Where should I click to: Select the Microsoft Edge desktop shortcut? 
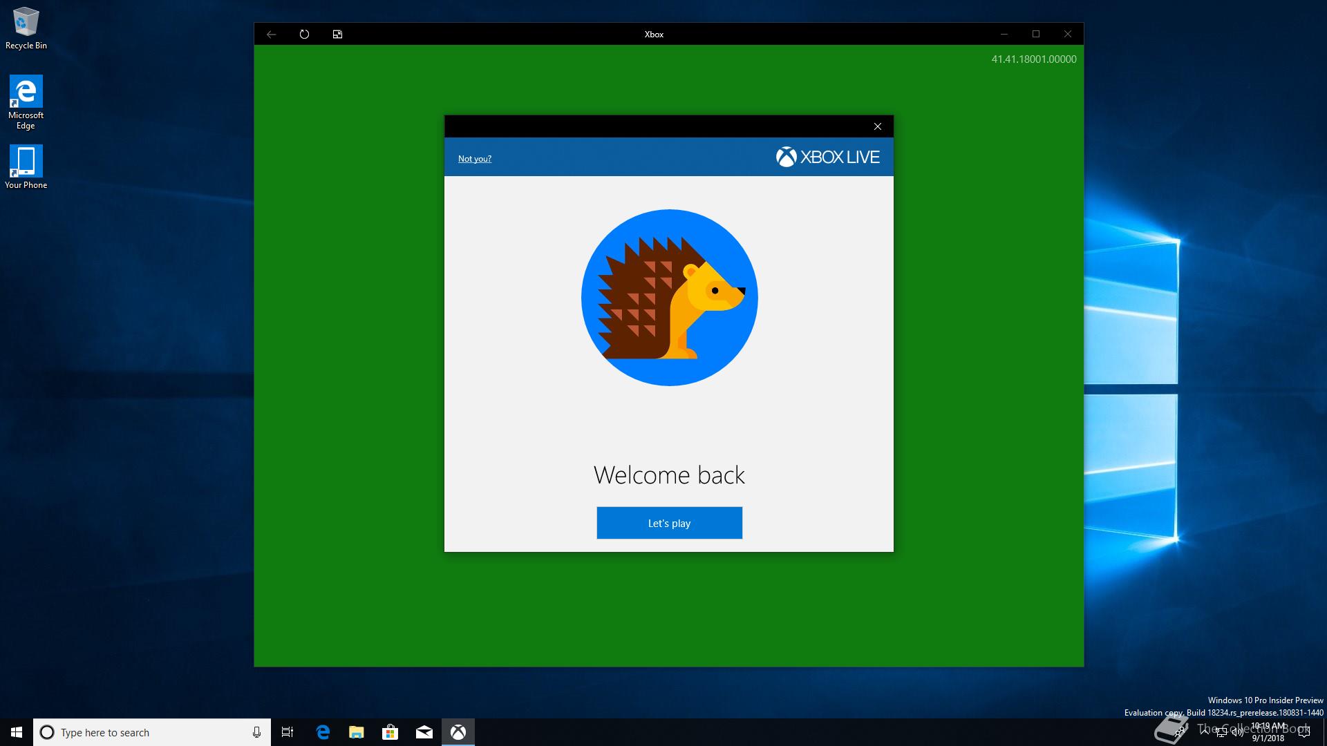click(26, 102)
